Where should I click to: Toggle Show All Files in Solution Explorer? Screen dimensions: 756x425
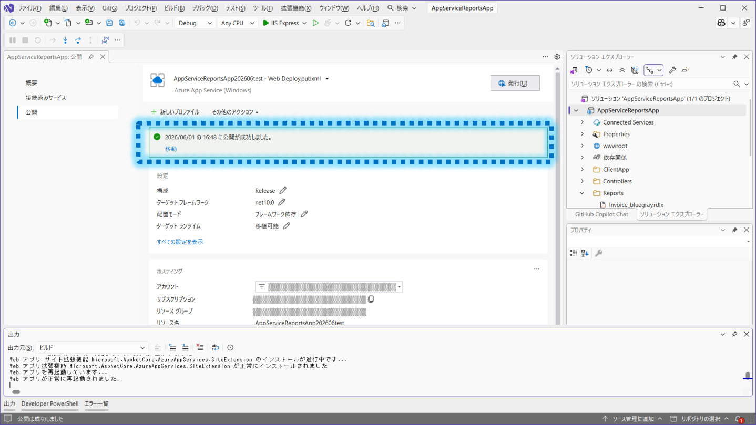(635, 70)
